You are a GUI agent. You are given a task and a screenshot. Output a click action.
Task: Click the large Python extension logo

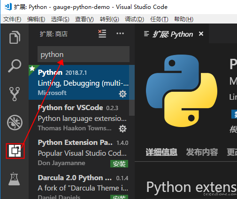tap(182, 91)
